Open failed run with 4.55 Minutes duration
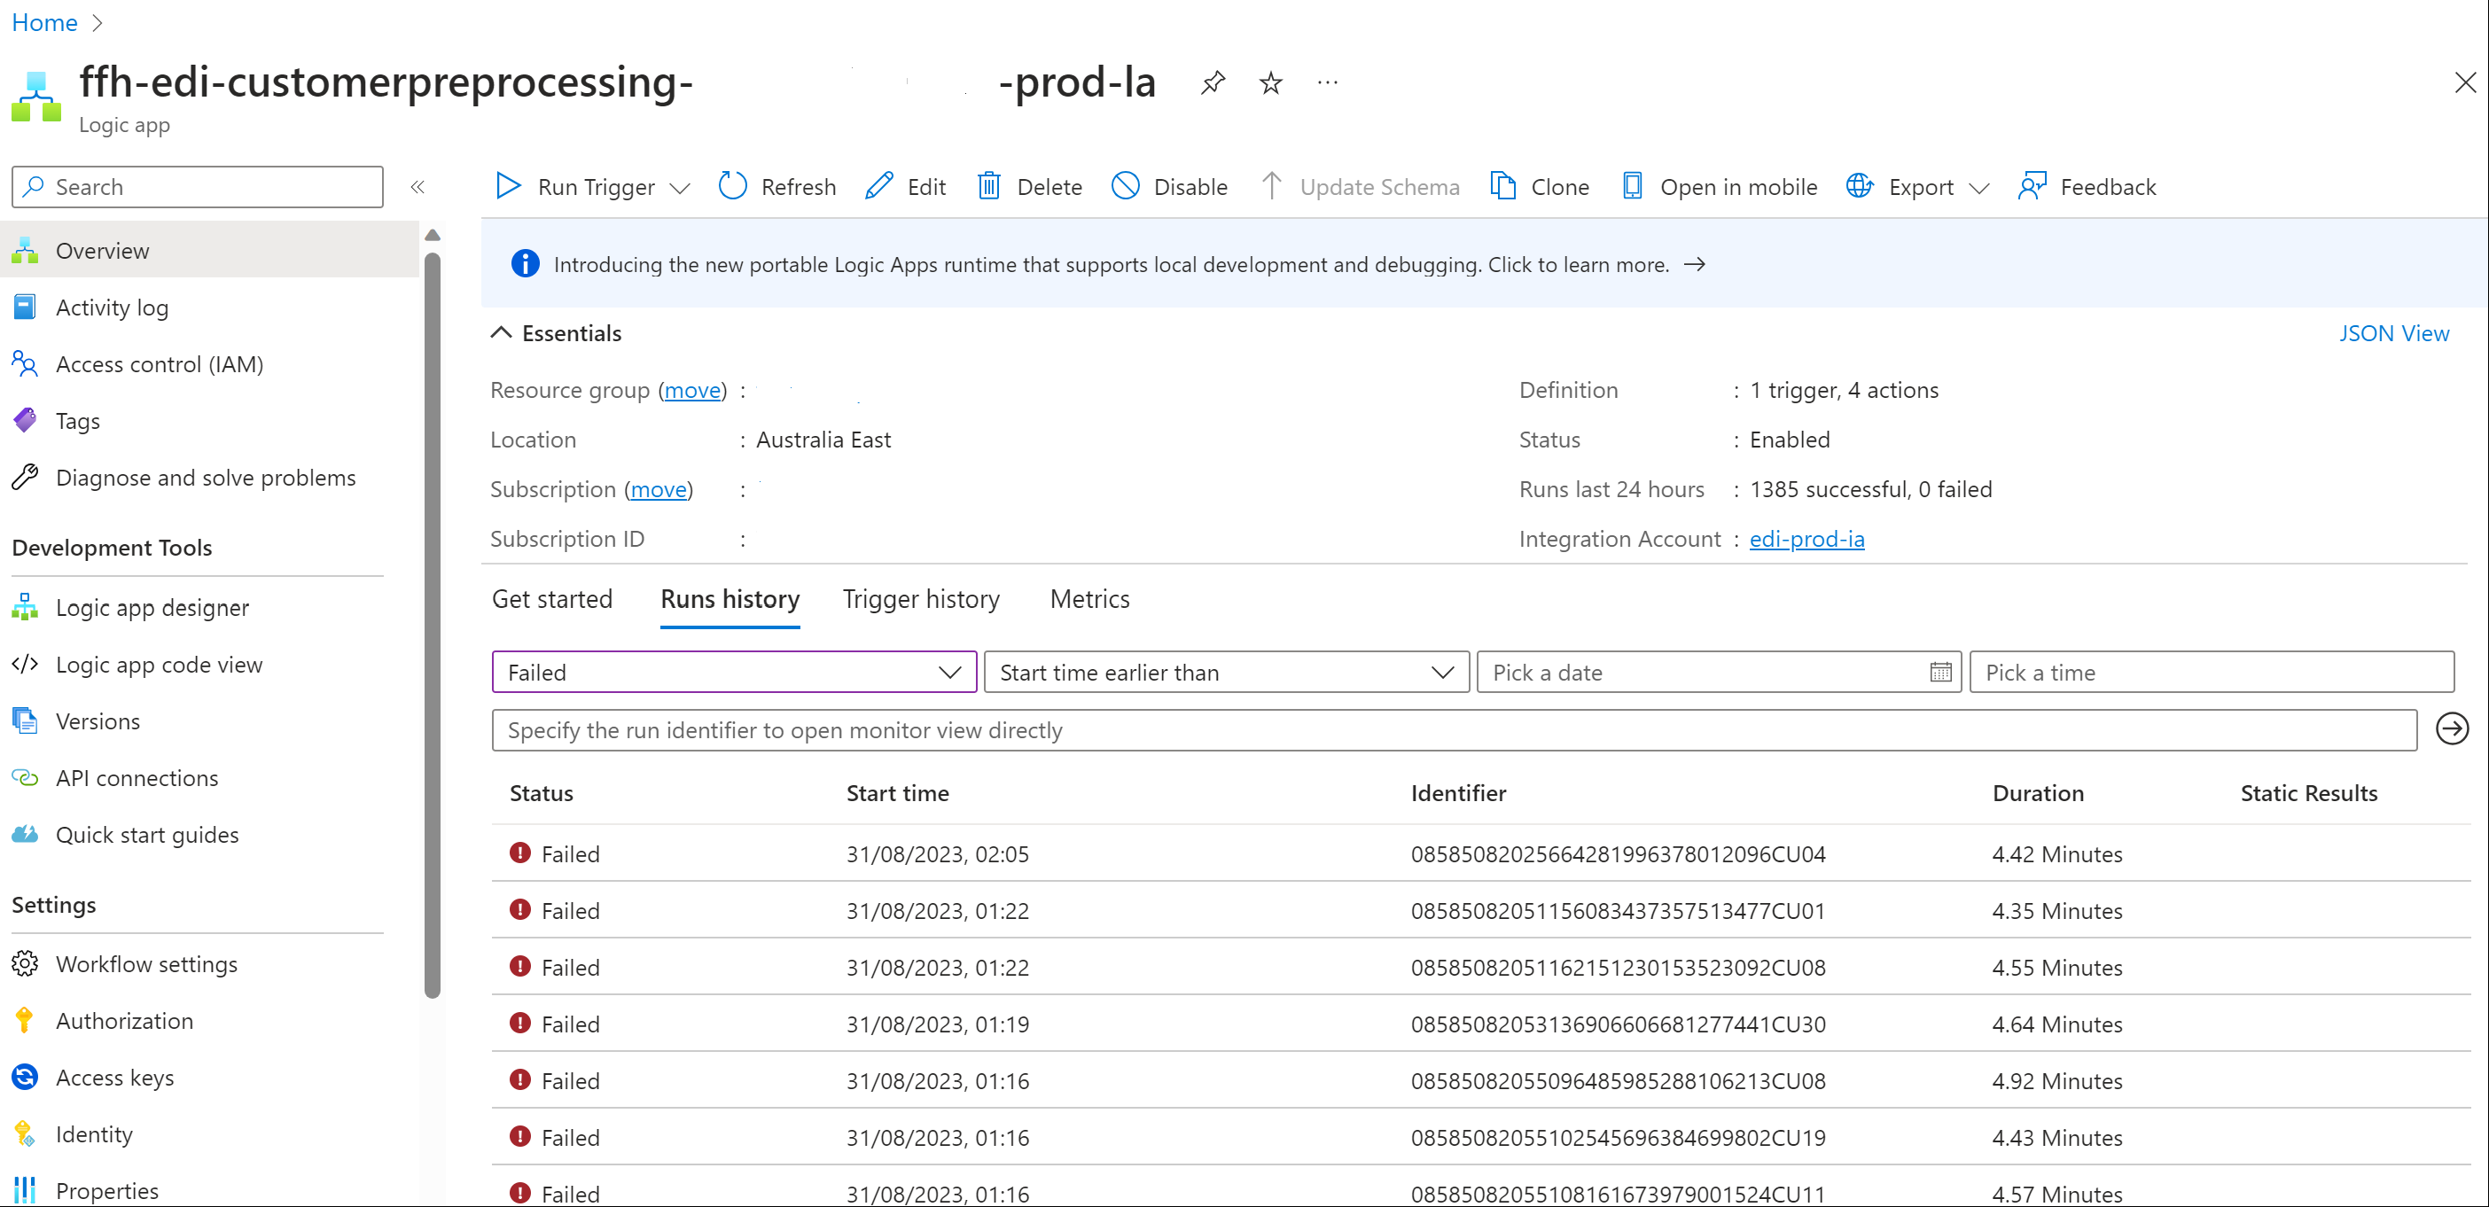Image resolution: width=2489 pixels, height=1207 pixels. 1480,969
